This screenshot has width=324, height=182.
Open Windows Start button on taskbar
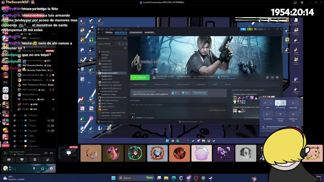coord(113,178)
